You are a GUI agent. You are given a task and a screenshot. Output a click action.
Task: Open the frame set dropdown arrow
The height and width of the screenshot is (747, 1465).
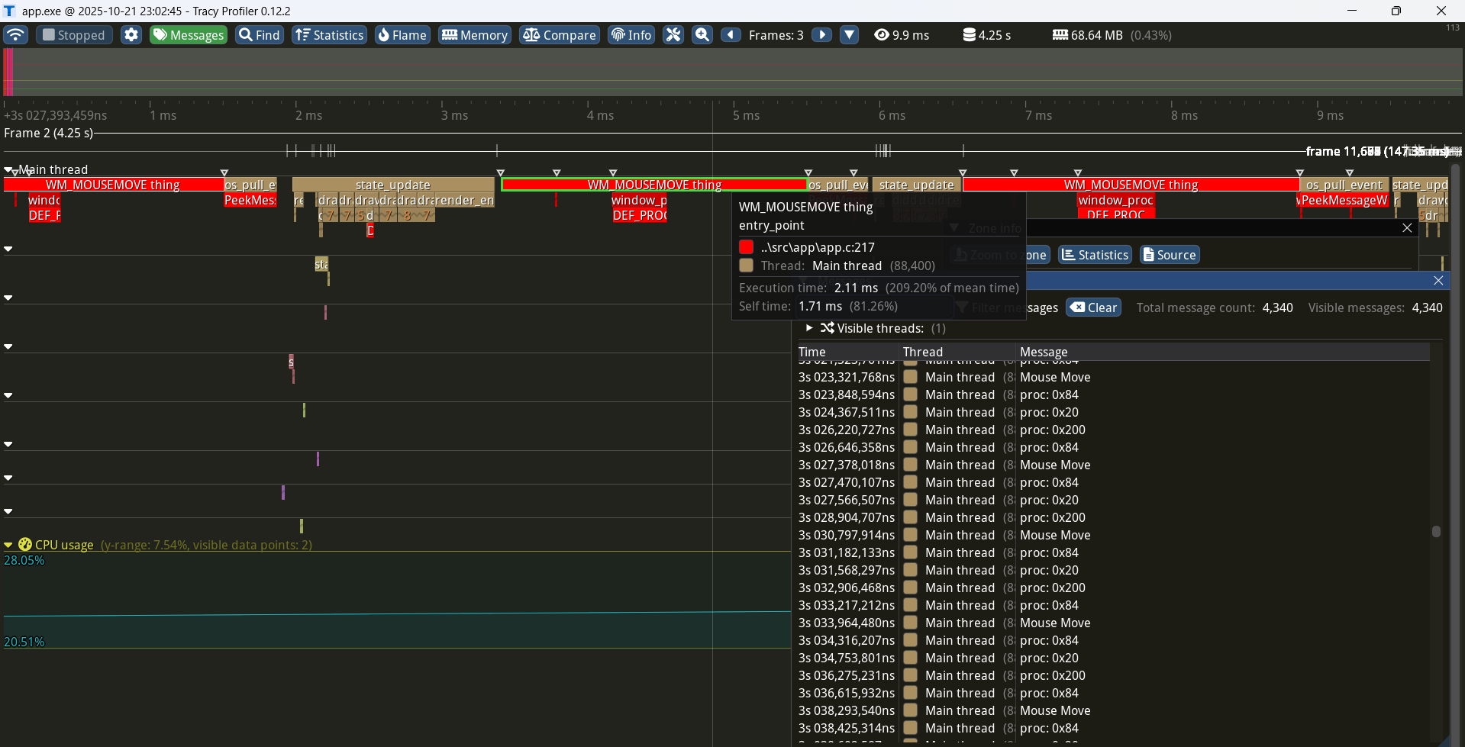coord(849,35)
